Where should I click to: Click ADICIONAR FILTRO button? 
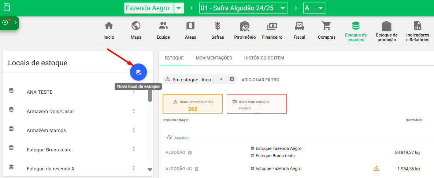pyautogui.click(x=260, y=80)
